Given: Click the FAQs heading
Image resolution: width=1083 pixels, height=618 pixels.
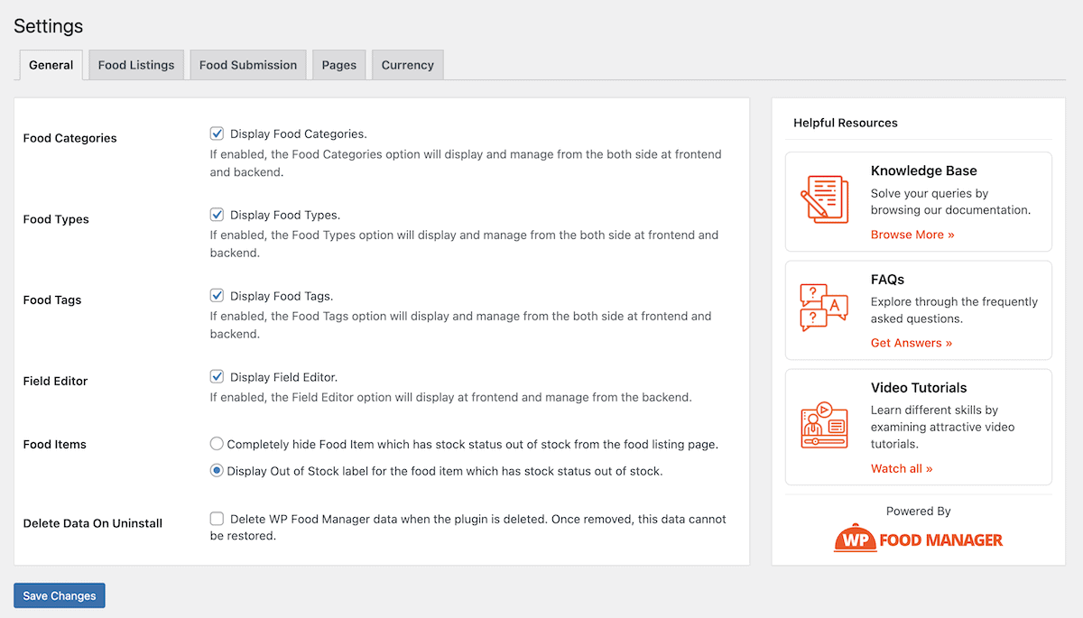Looking at the screenshot, I should (x=888, y=280).
